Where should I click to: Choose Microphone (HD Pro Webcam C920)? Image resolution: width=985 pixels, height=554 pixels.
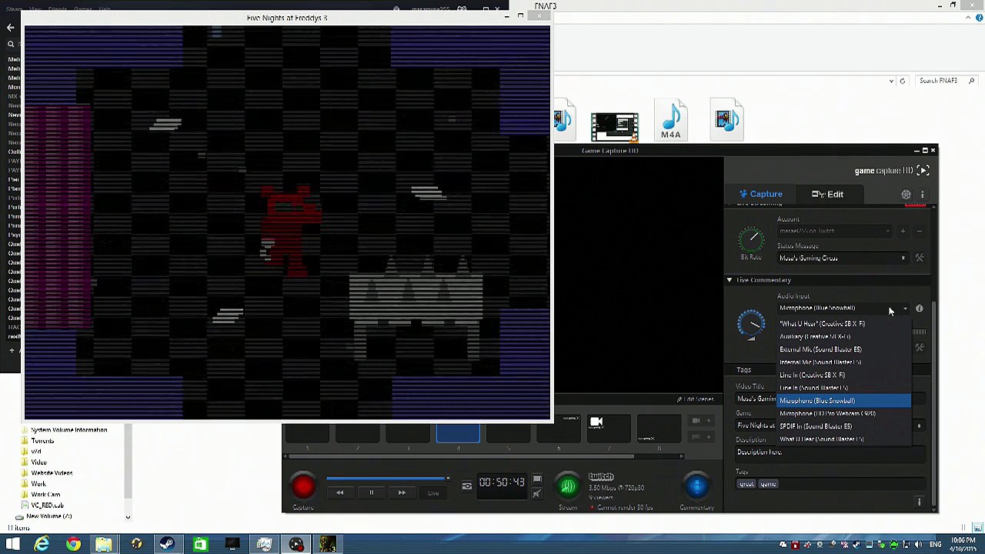844,413
